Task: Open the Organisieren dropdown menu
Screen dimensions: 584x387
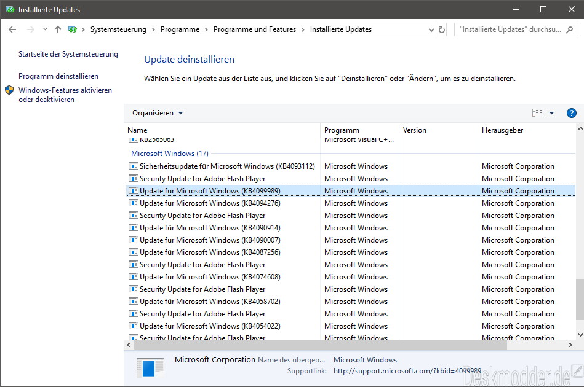Action: (158, 113)
